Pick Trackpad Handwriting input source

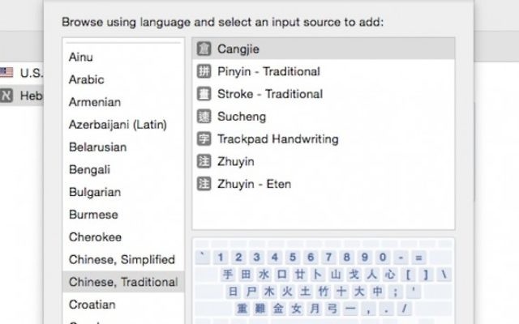tap(324, 139)
